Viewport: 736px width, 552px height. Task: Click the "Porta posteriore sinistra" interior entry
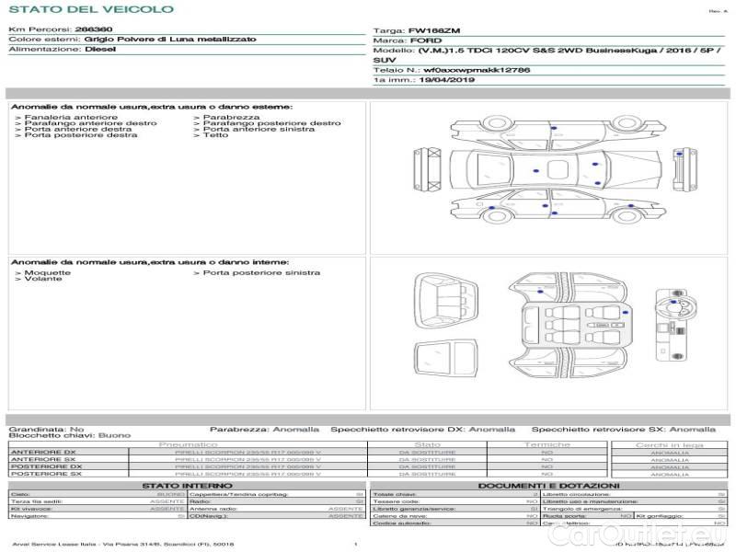coord(261,272)
